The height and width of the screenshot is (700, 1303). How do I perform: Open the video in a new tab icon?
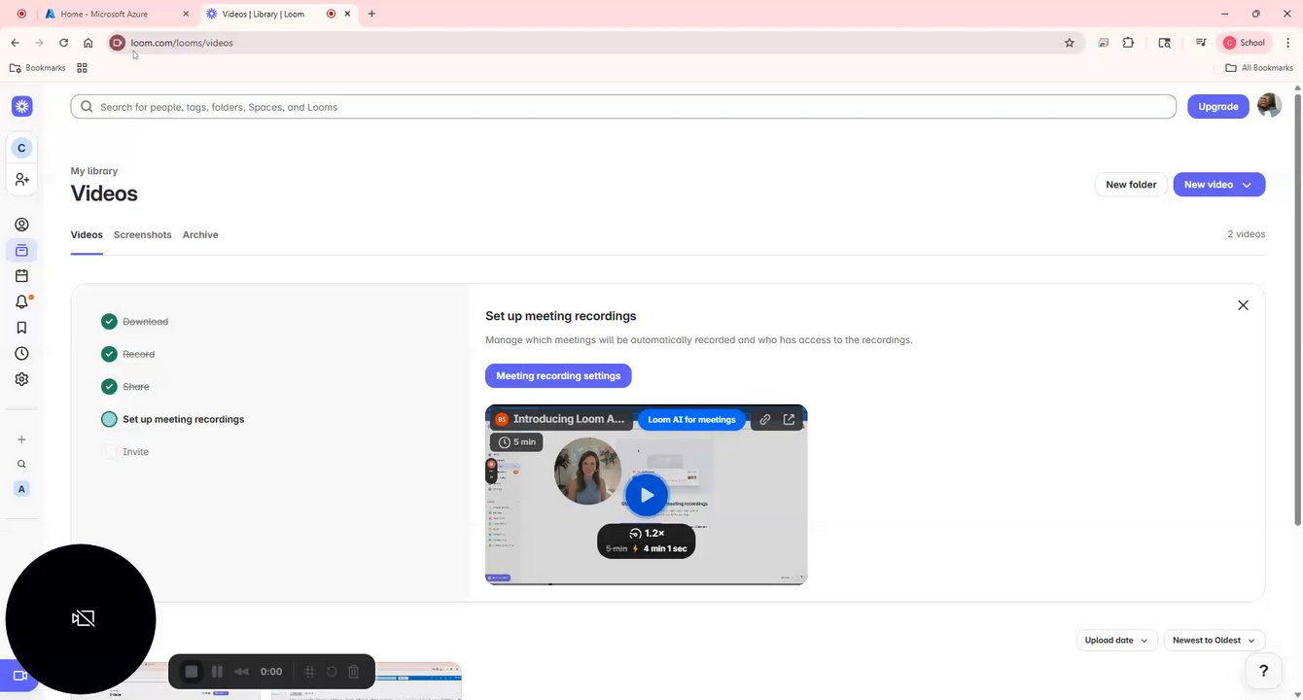coord(789,420)
